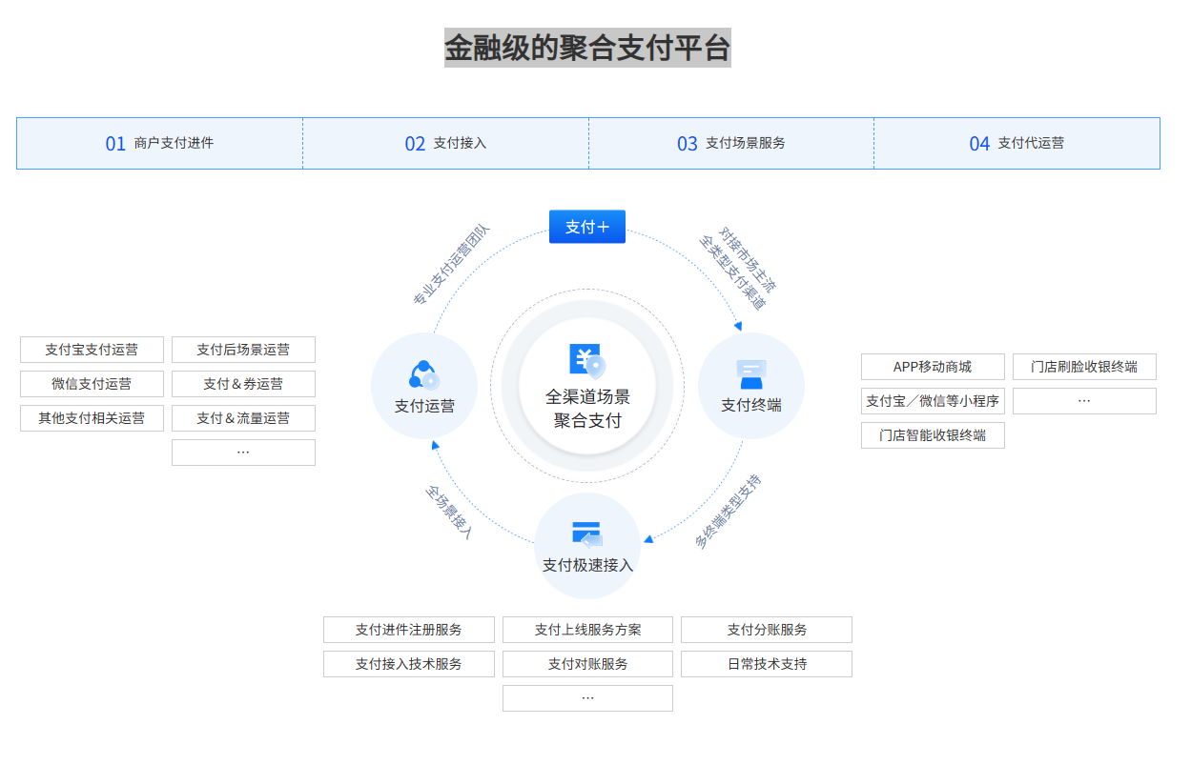Click the 门店刷脸收银终端 box
Screen dimensions: 1191x765
[x=1084, y=367]
